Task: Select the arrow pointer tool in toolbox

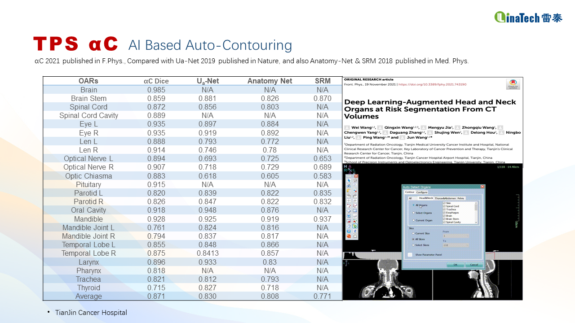Action: coord(349,180)
